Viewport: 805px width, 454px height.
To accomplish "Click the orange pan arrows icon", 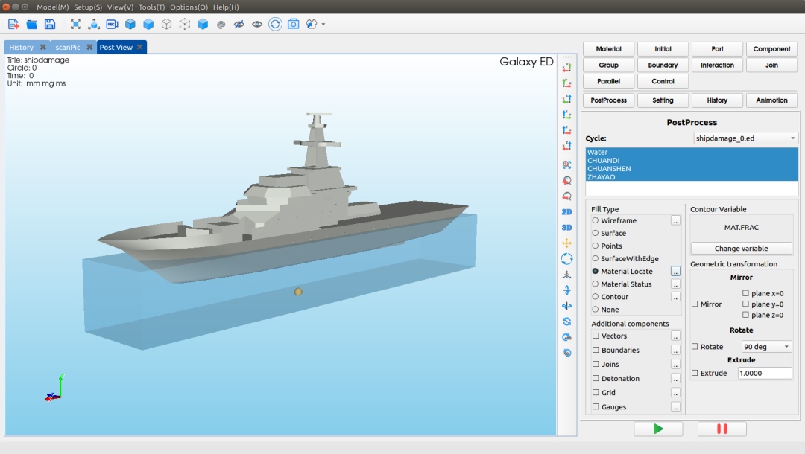I will (566, 243).
